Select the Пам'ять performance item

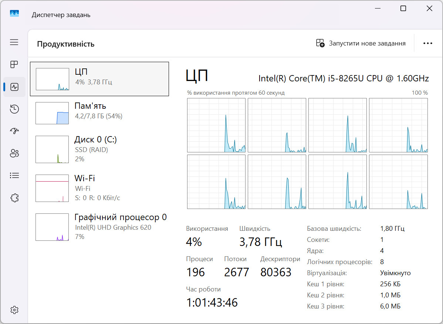coord(99,113)
